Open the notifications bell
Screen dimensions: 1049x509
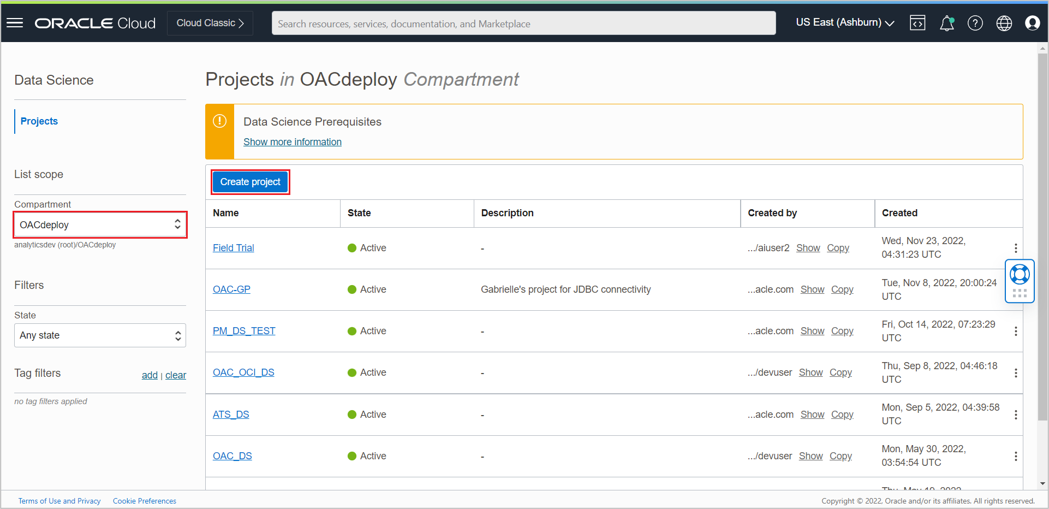pos(947,23)
